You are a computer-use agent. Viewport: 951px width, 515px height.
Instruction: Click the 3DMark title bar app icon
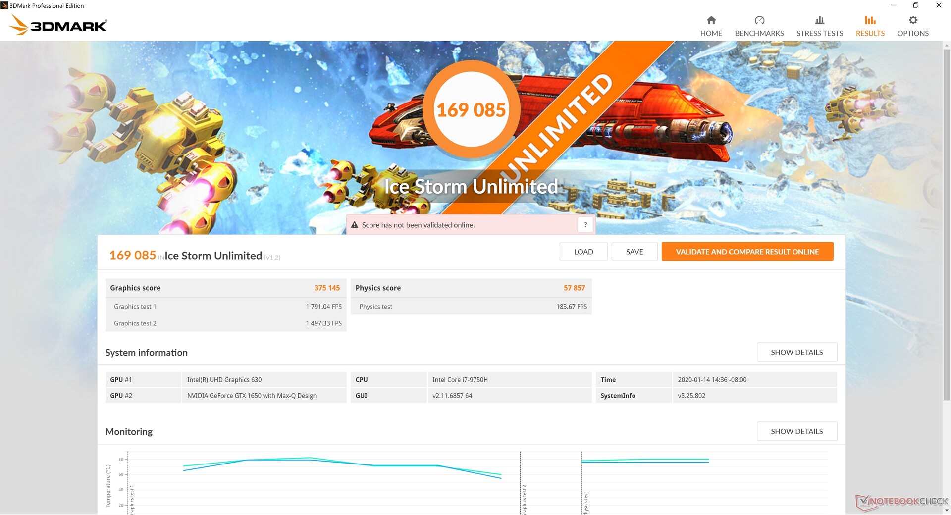(4, 5)
